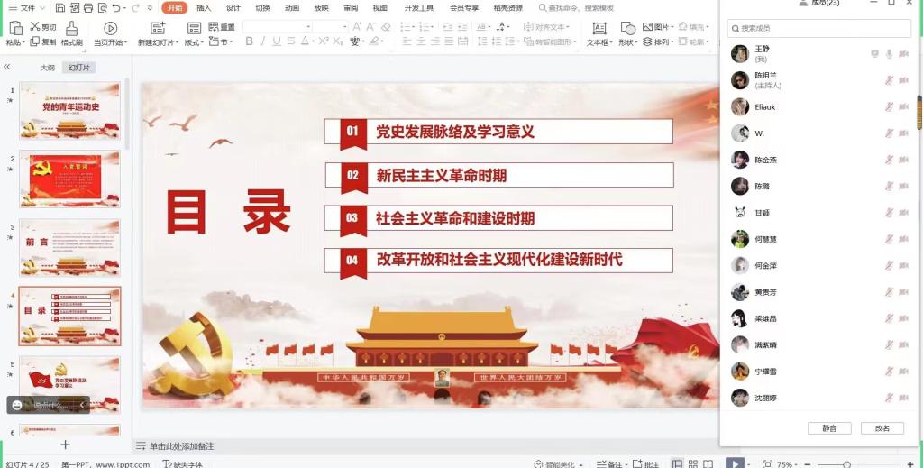Open the File (文件) menu dropdown arrow
This screenshot has height=468, width=923.
(x=41, y=8)
